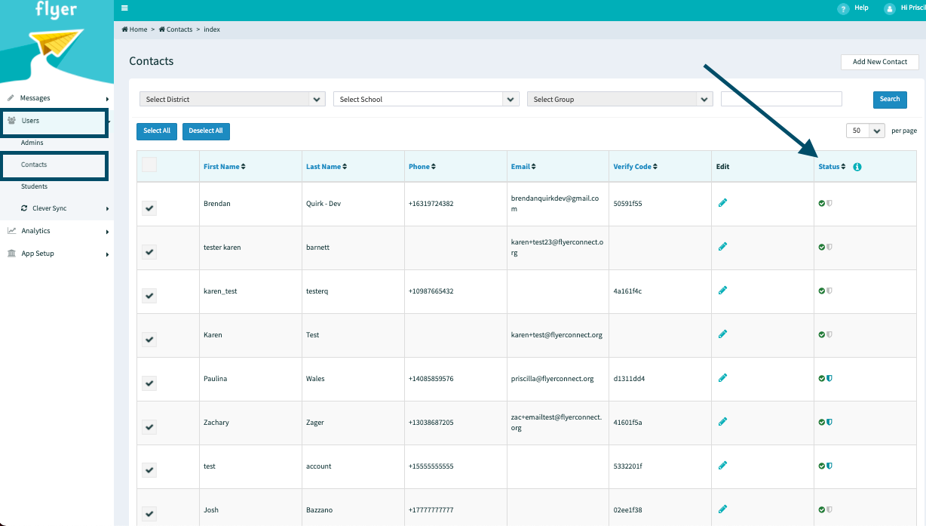Uncheck the checkbox for tester karen barnett
Viewport: 926px width, 526px height.
pos(149,251)
